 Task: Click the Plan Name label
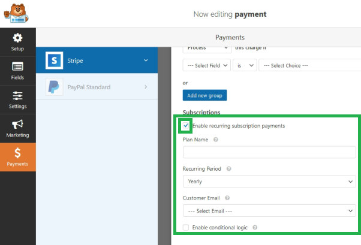(x=195, y=140)
